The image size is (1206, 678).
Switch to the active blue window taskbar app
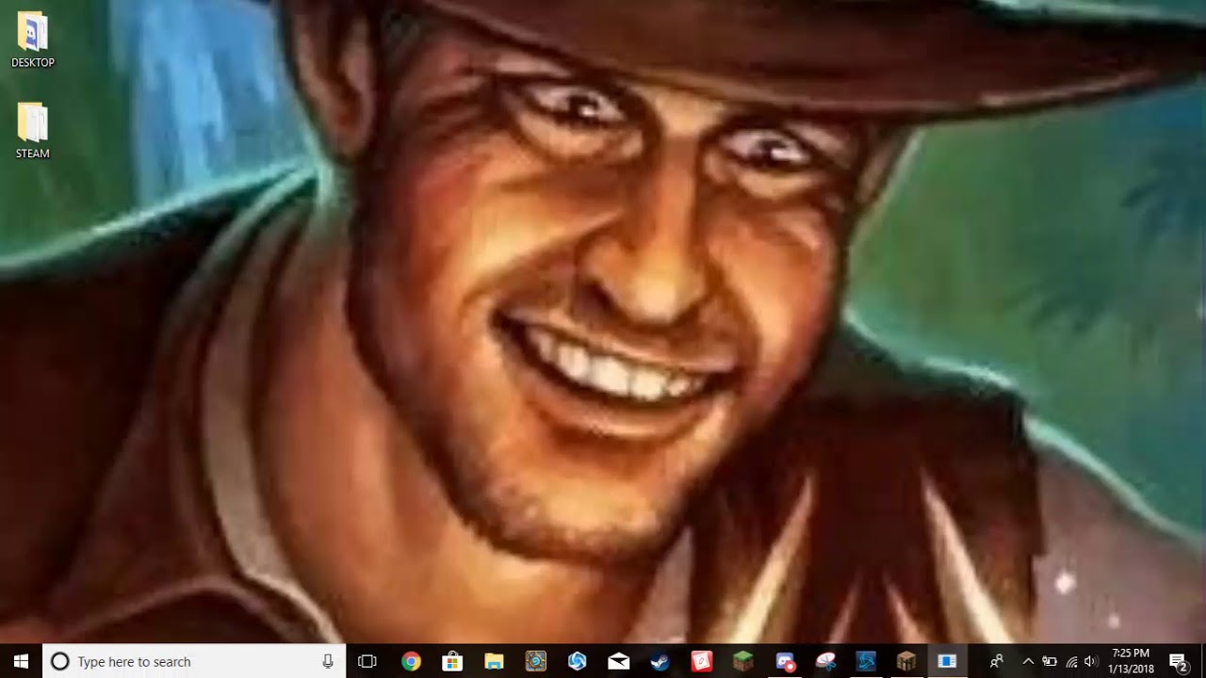click(x=947, y=661)
